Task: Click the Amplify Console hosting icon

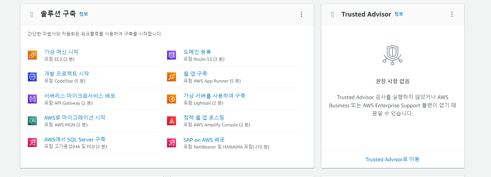Action: (x=172, y=121)
